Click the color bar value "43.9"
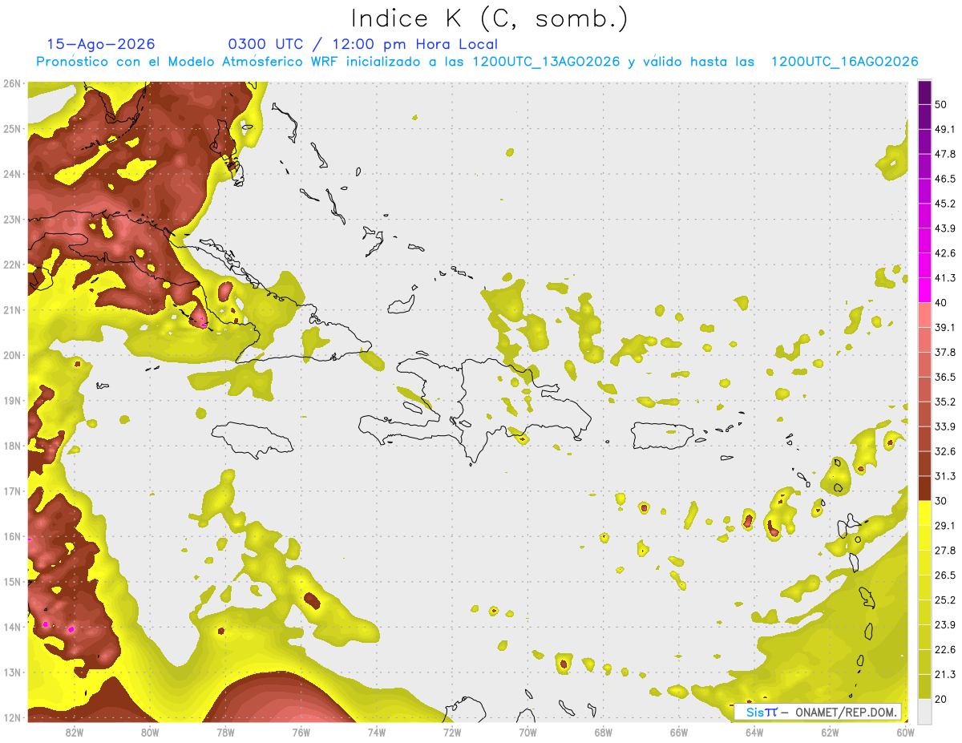The width and height of the screenshot is (962, 743). tap(945, 228)
